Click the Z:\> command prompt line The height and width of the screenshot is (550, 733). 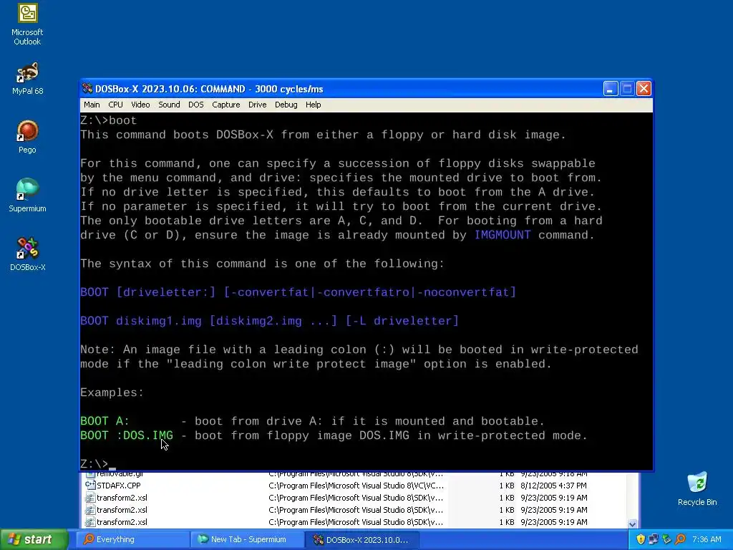coord(97,464)
